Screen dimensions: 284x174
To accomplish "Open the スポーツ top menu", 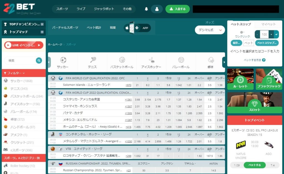I will pyautogui.click(x=62, y=9).
